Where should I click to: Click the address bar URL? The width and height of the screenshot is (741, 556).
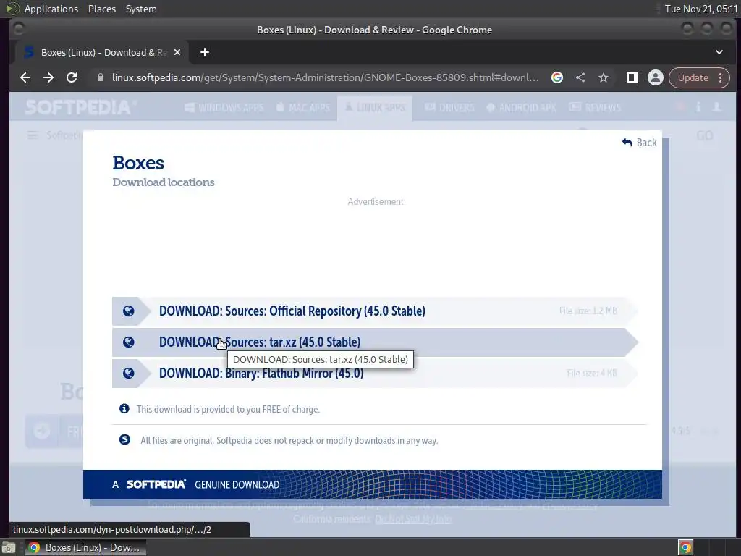click(325, 77)
